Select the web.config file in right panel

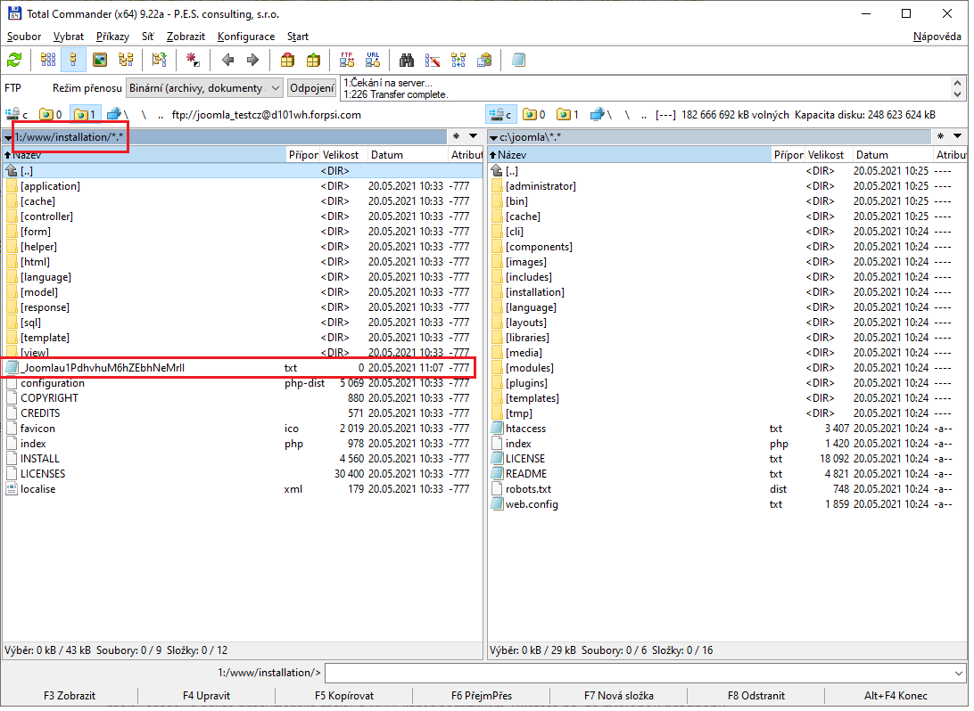click(x=728, y=504)
